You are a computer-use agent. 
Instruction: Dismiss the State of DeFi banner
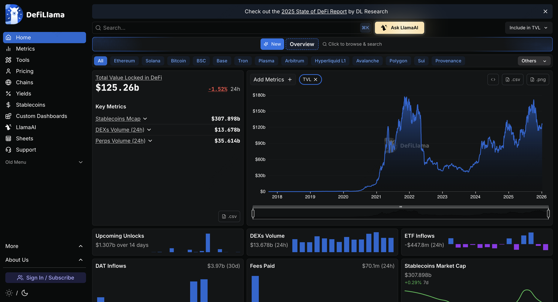(545, 11)
